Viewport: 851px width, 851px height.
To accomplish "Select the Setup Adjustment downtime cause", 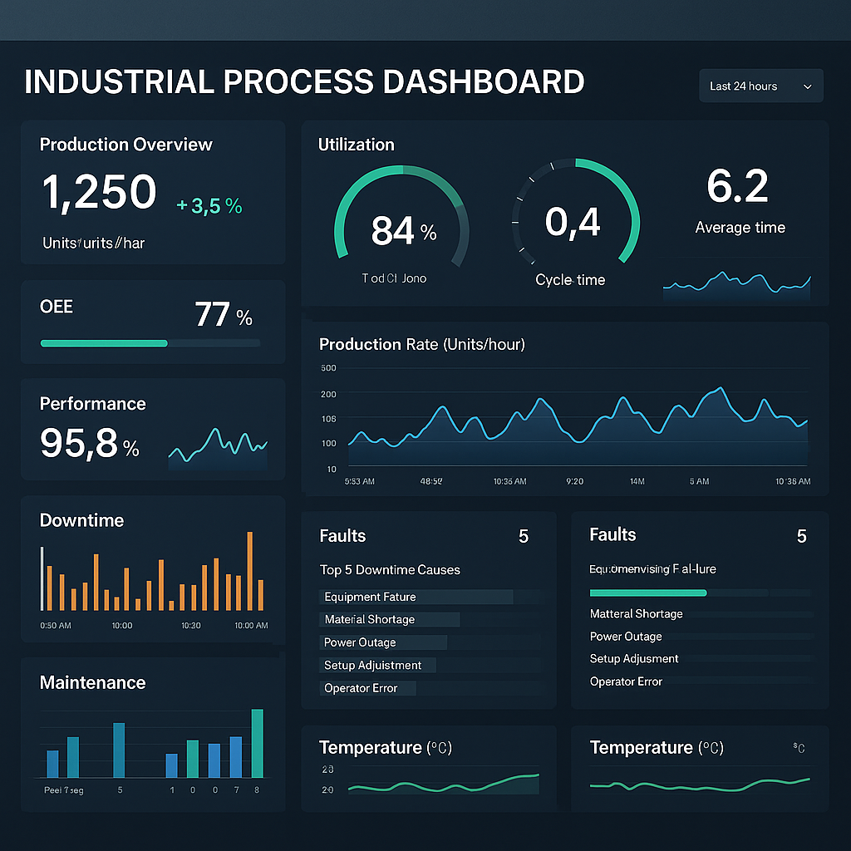I will coord(376,665).
